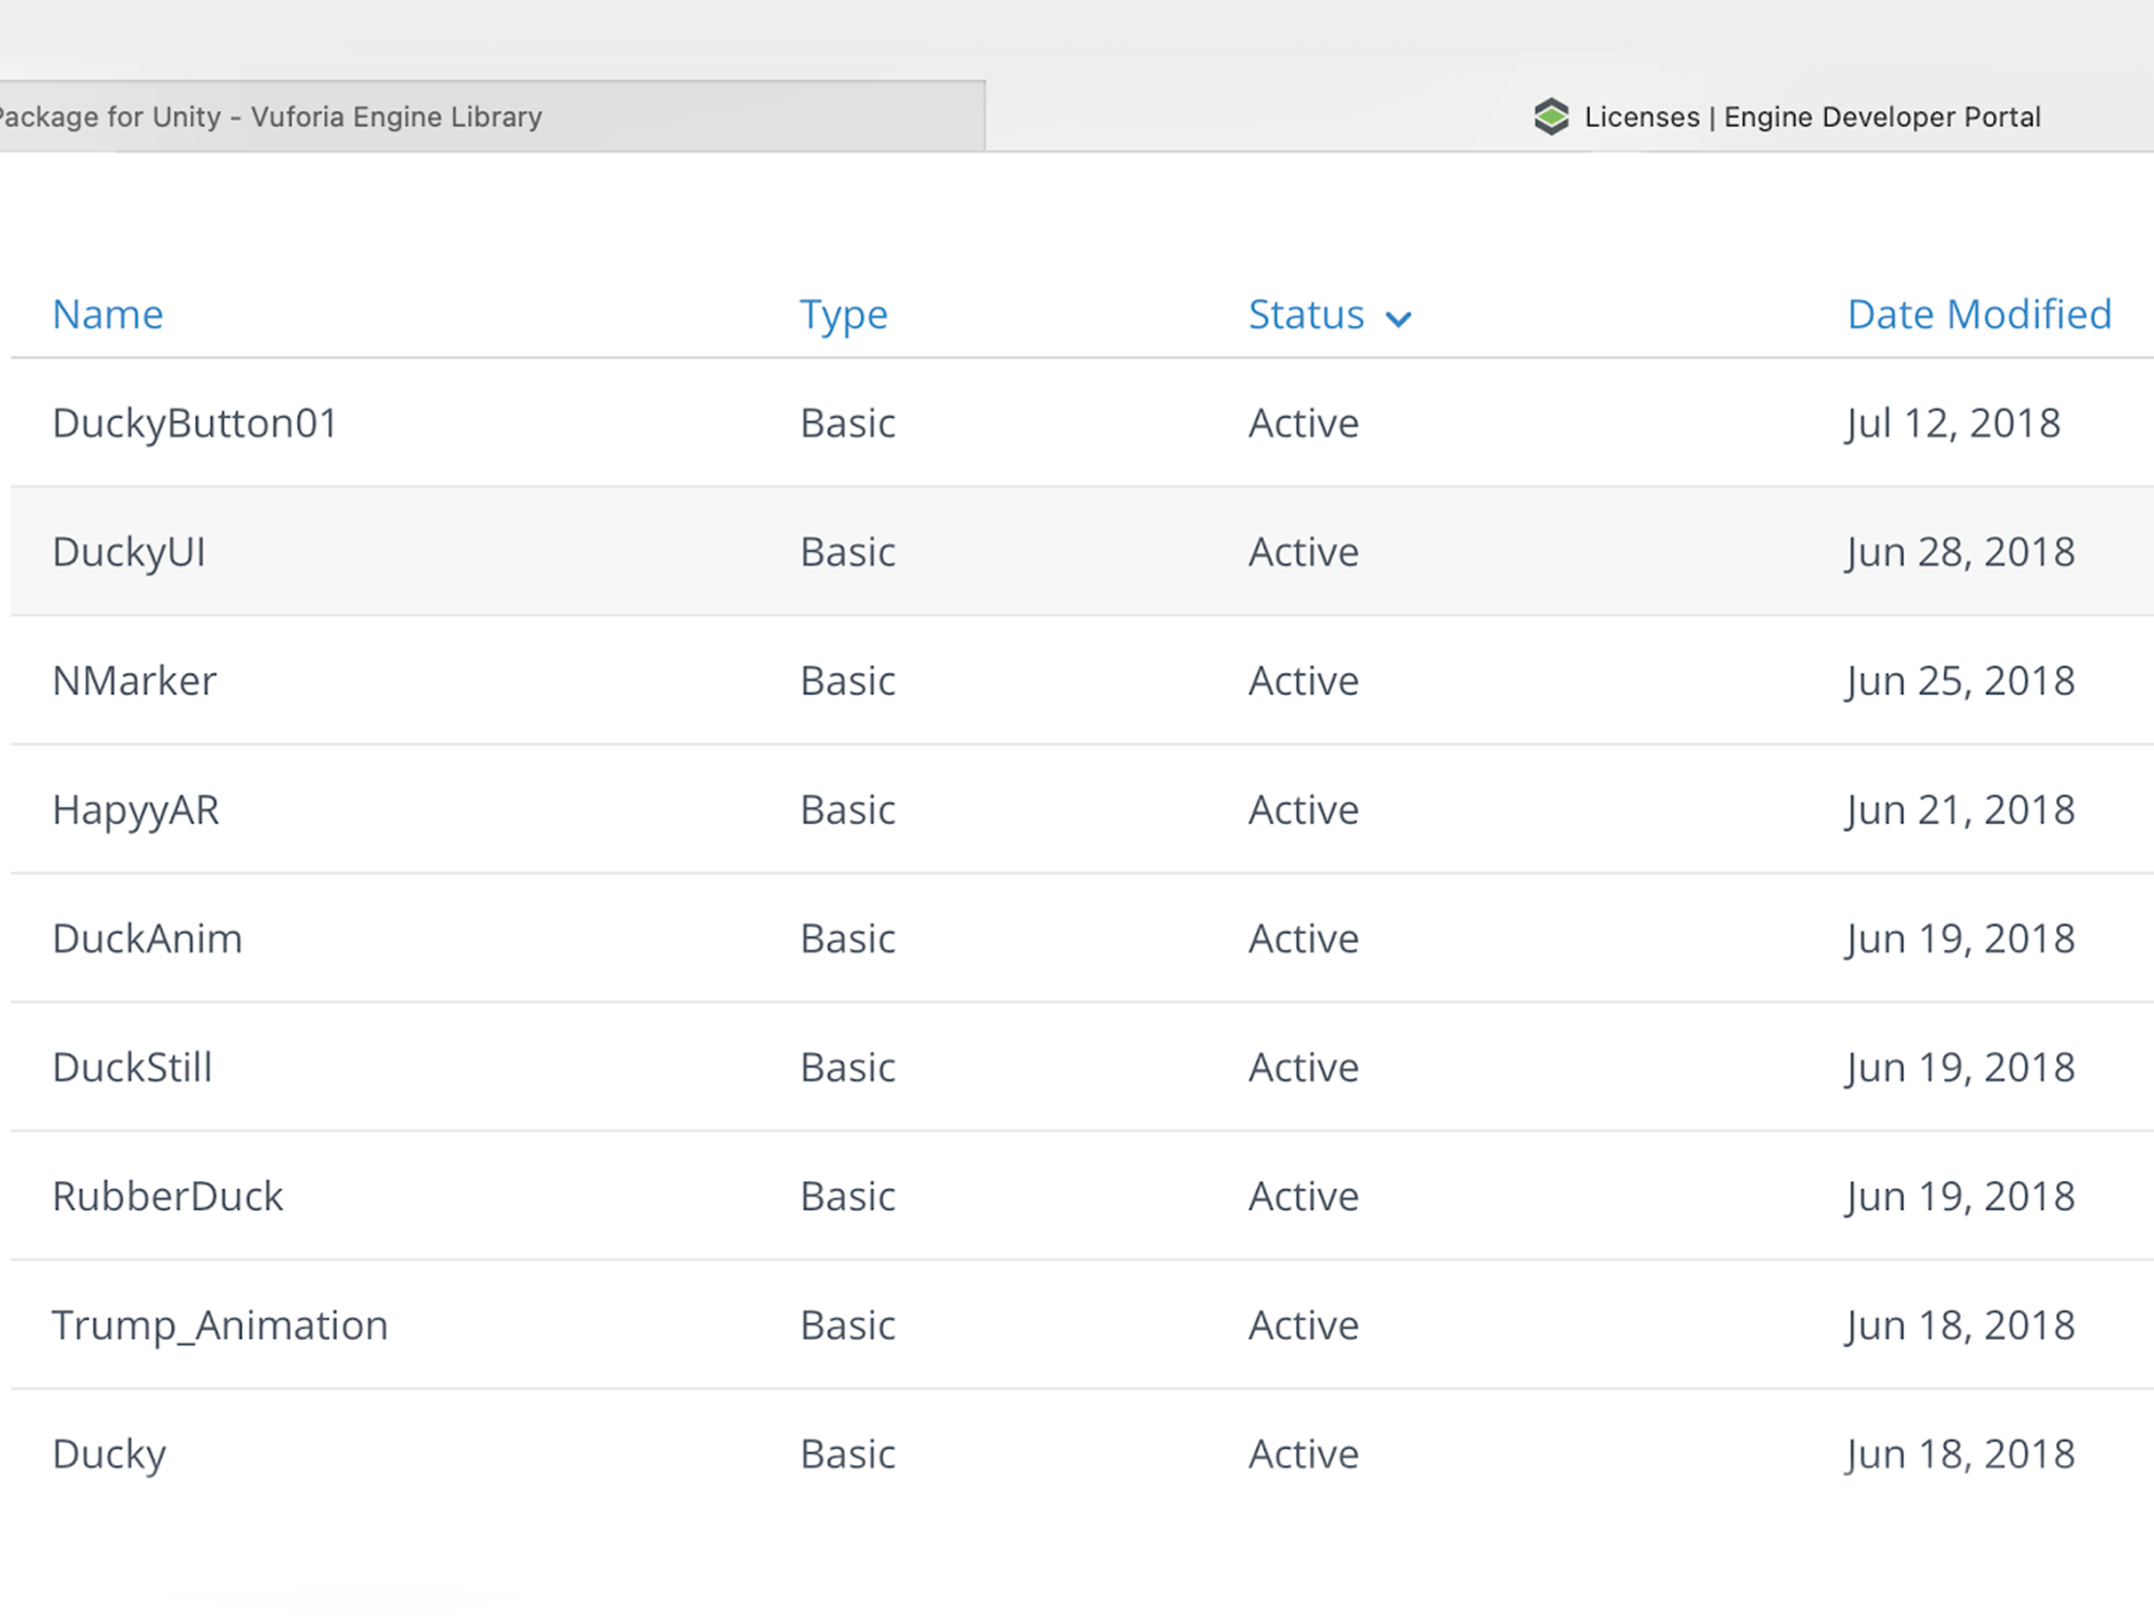The image size is (2154, 1616).
Task: Click the Jul 12, 2018 date cell
Action: coord(1952,423)
